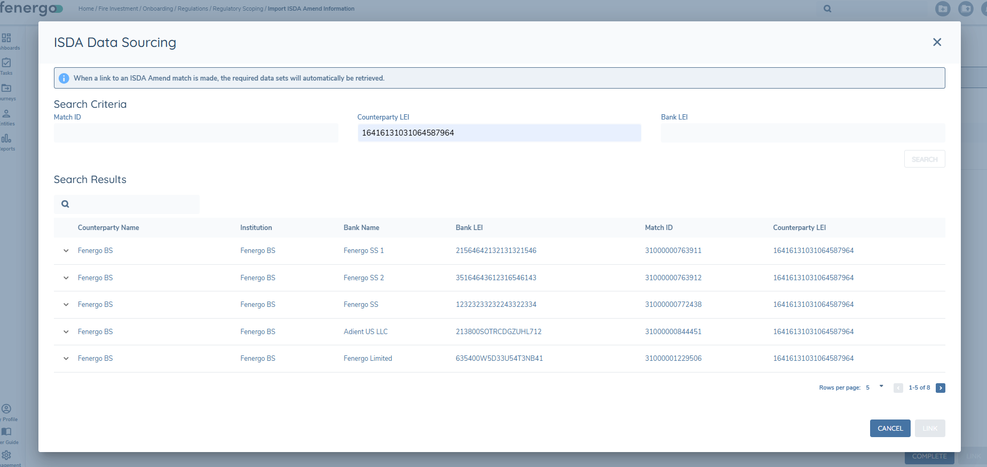Click the search results magnifier icon

tap(65, 204)
